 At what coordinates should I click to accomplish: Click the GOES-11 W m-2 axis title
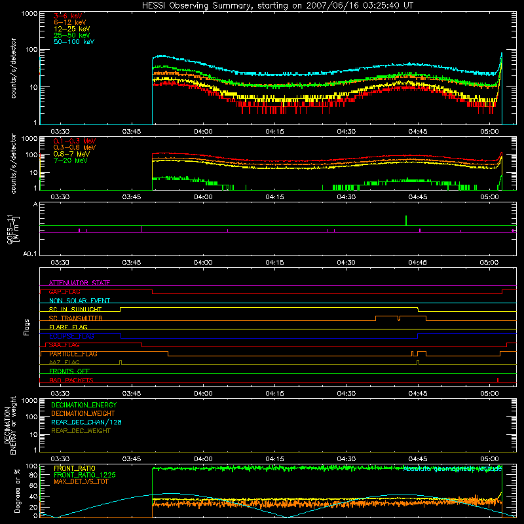(13, 230)
